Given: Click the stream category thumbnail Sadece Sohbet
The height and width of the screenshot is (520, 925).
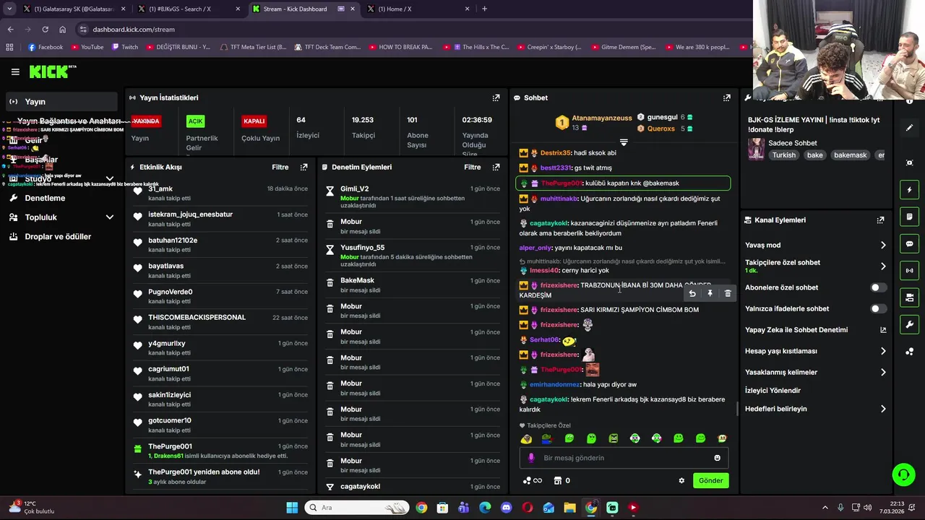Looking at the screenshot, I should point(756,149).
